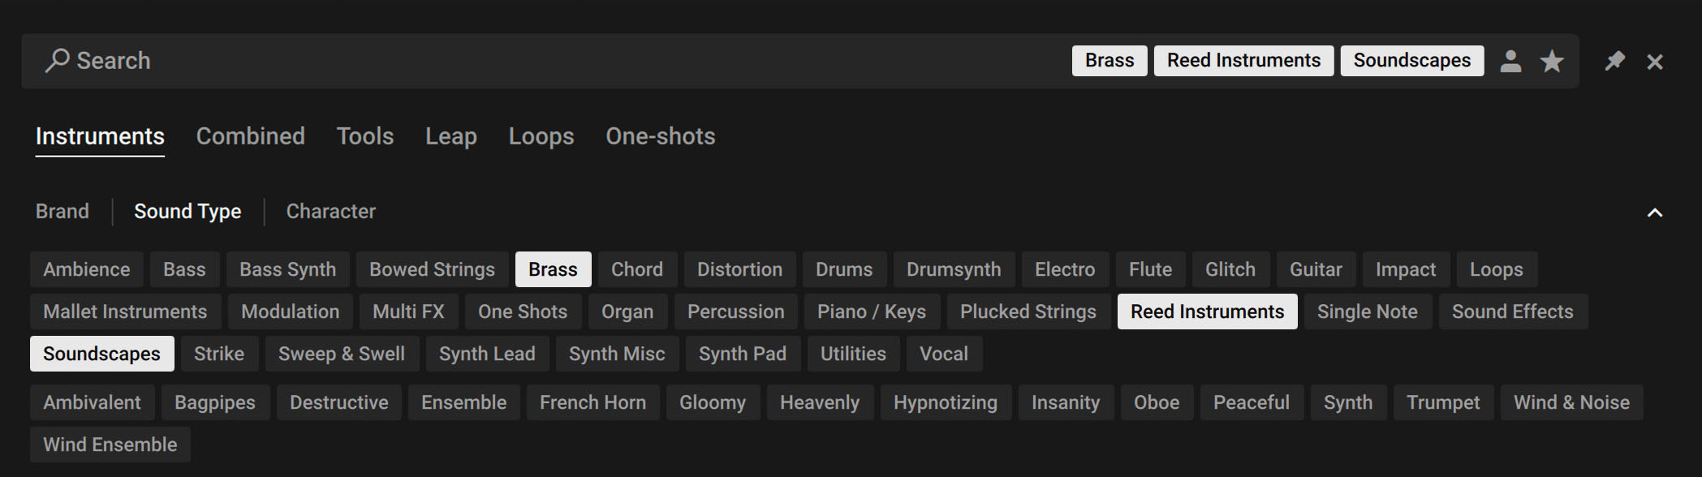Open the One-shots tab
Screen dimensions: 1702x477
coord(660,136)
